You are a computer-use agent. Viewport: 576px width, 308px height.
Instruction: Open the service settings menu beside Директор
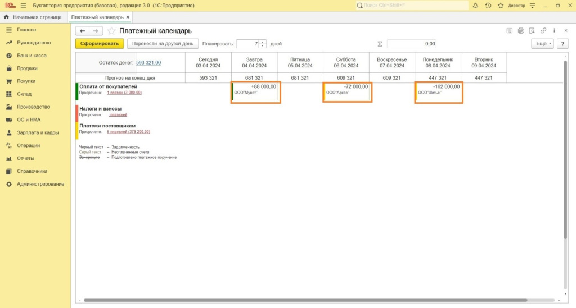[532, 6]
